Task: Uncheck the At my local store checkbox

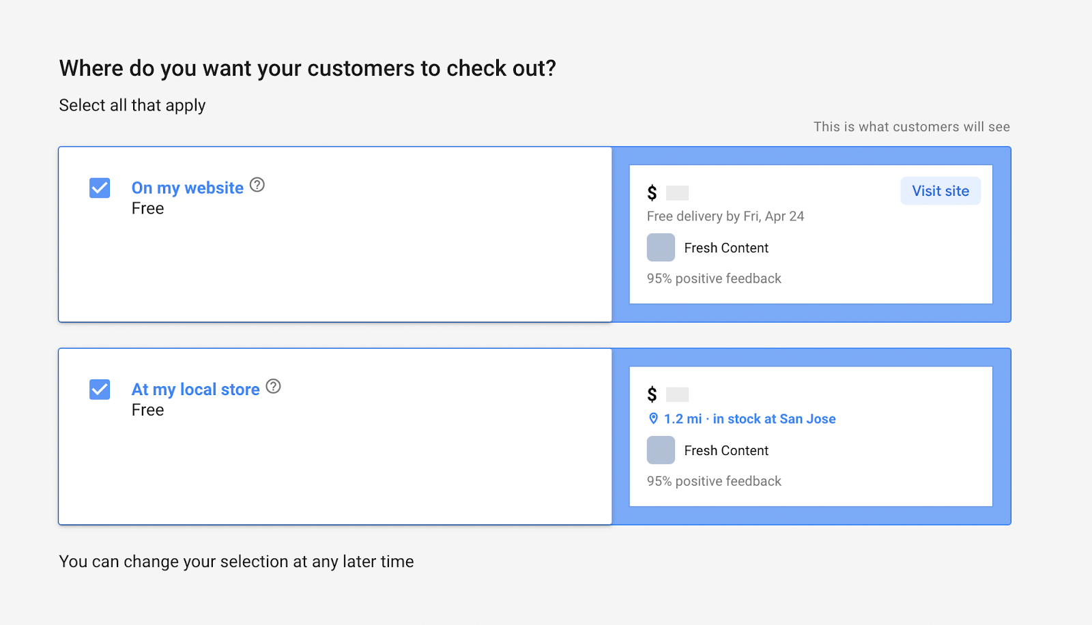Action: [100, 390]
